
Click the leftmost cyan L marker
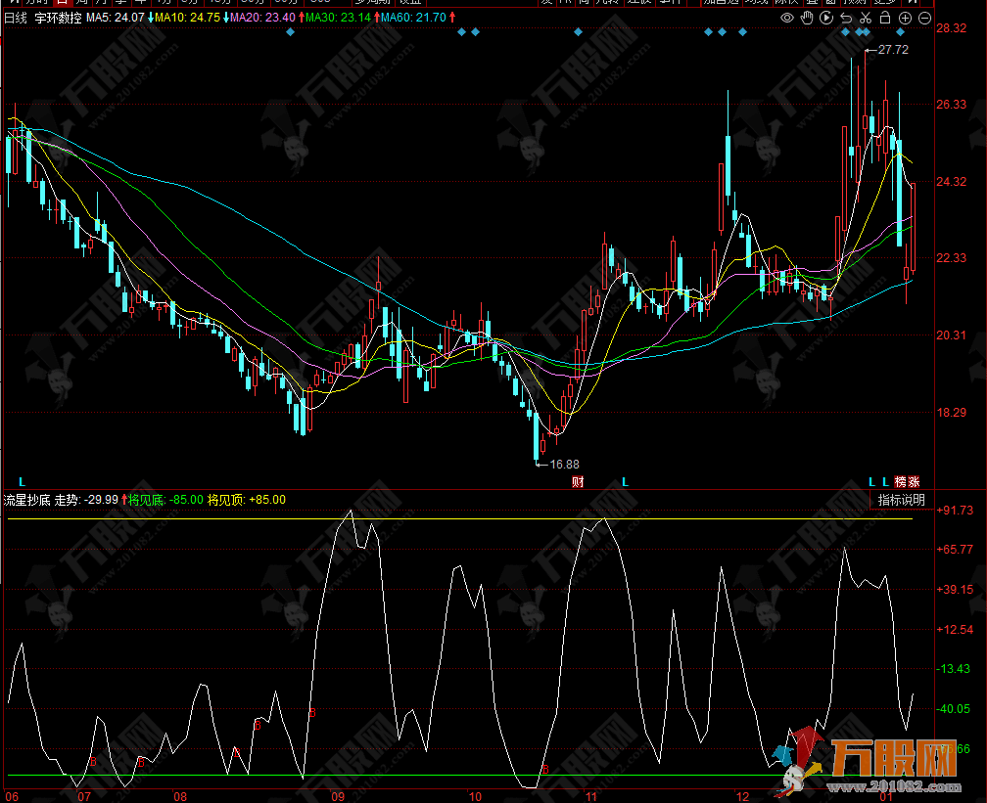(x=22, y=482)
